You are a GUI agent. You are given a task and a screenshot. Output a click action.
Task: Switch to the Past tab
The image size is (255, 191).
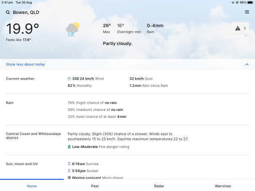[95, 186]
